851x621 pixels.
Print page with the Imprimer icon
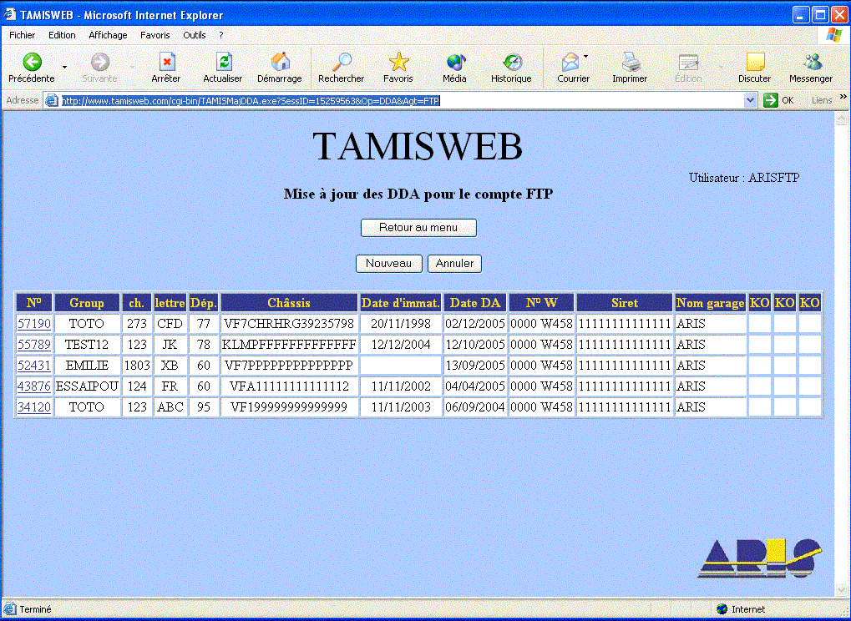(631, 62)
